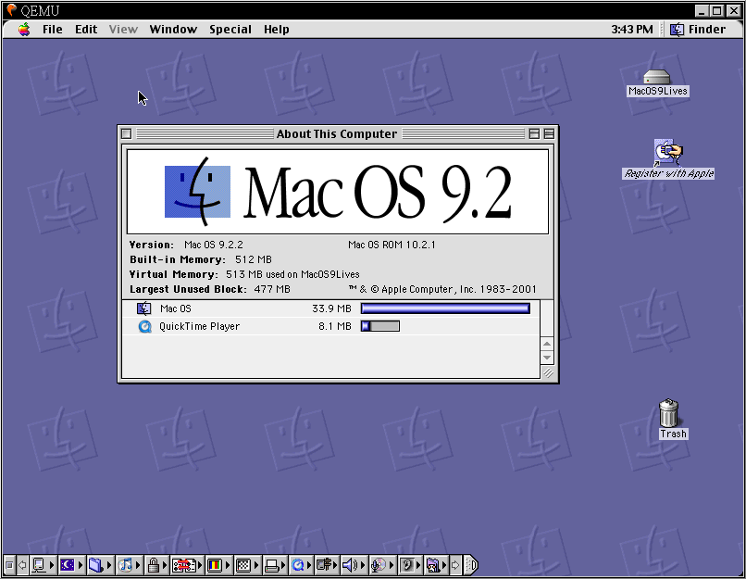Click the About This Computer title bar
This screenshot has width=746, height=579.
click(x=337, y=133)
